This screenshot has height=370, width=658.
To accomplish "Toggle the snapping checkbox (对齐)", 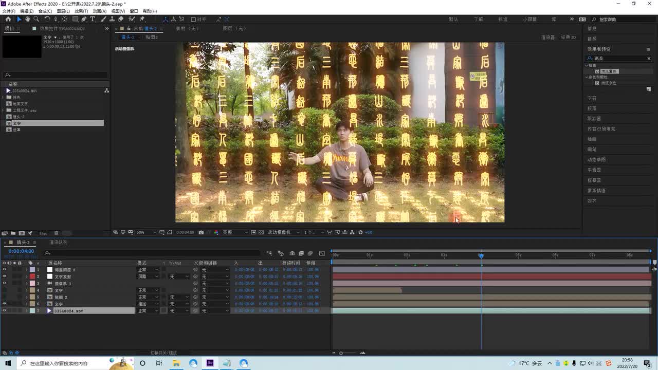I will pyautogui.click(x=193, y=20).
